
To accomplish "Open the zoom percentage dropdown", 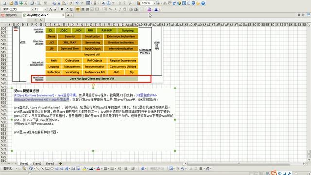I will (155, 3).
